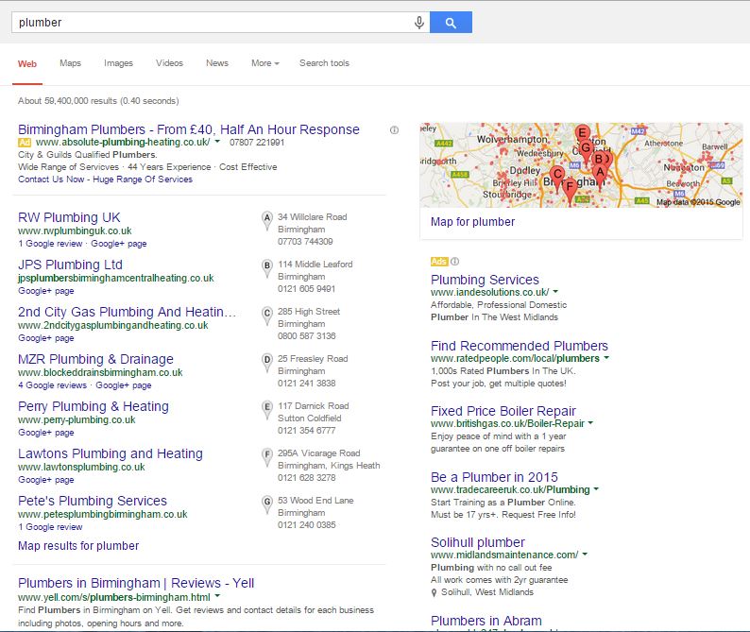Switch to the Videos tab
750x632 pixels.
(169, 63)
